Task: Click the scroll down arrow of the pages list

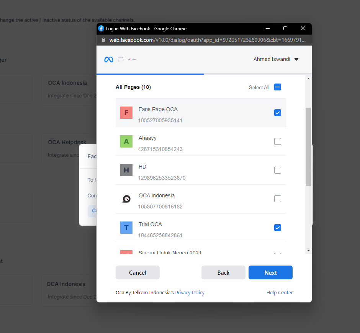Action: (308, 251)
